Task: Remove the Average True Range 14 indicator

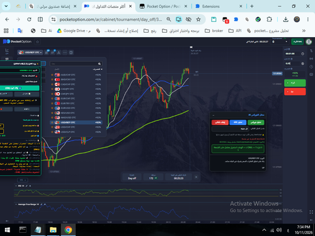Action: click(x=45, y=205)
